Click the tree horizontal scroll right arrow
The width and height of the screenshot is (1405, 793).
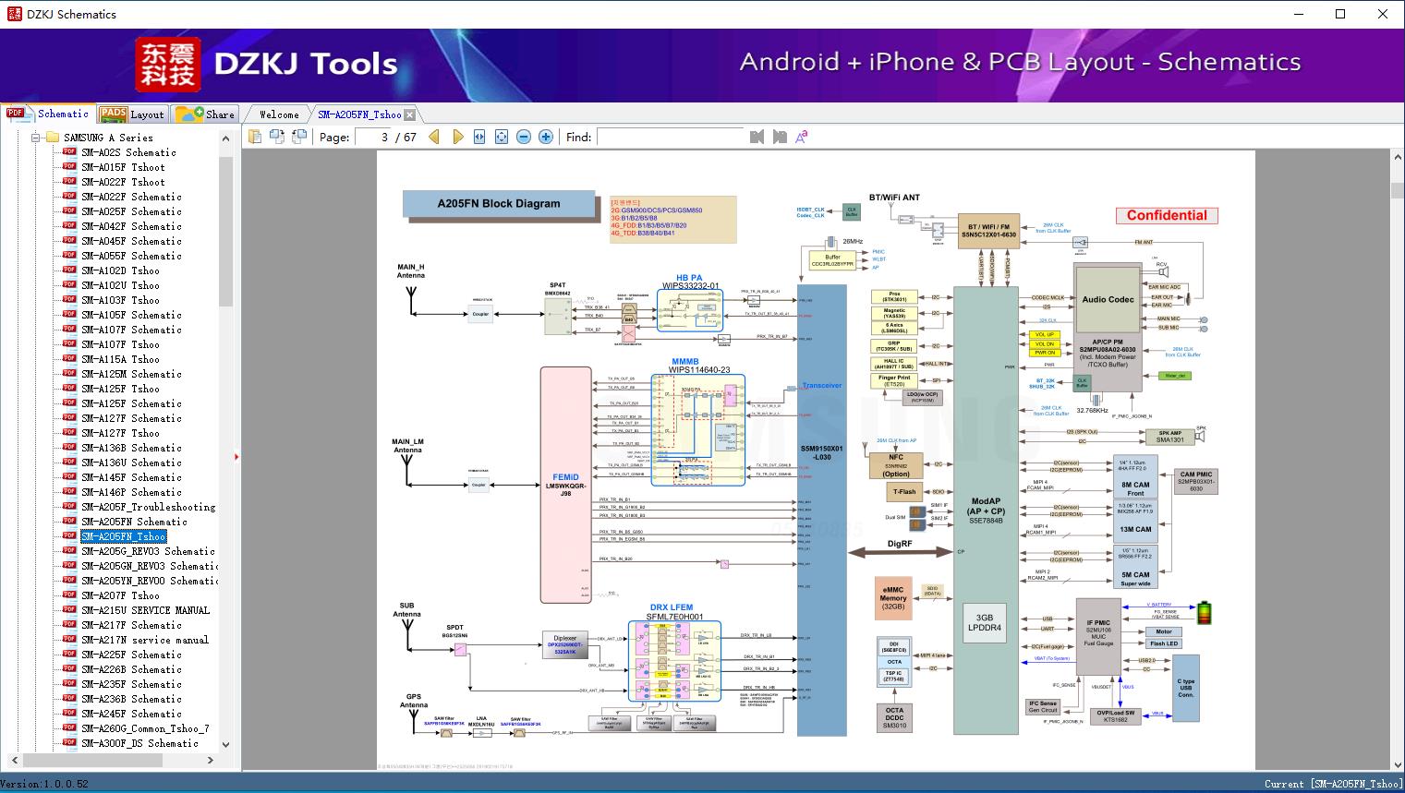[211, 760]
